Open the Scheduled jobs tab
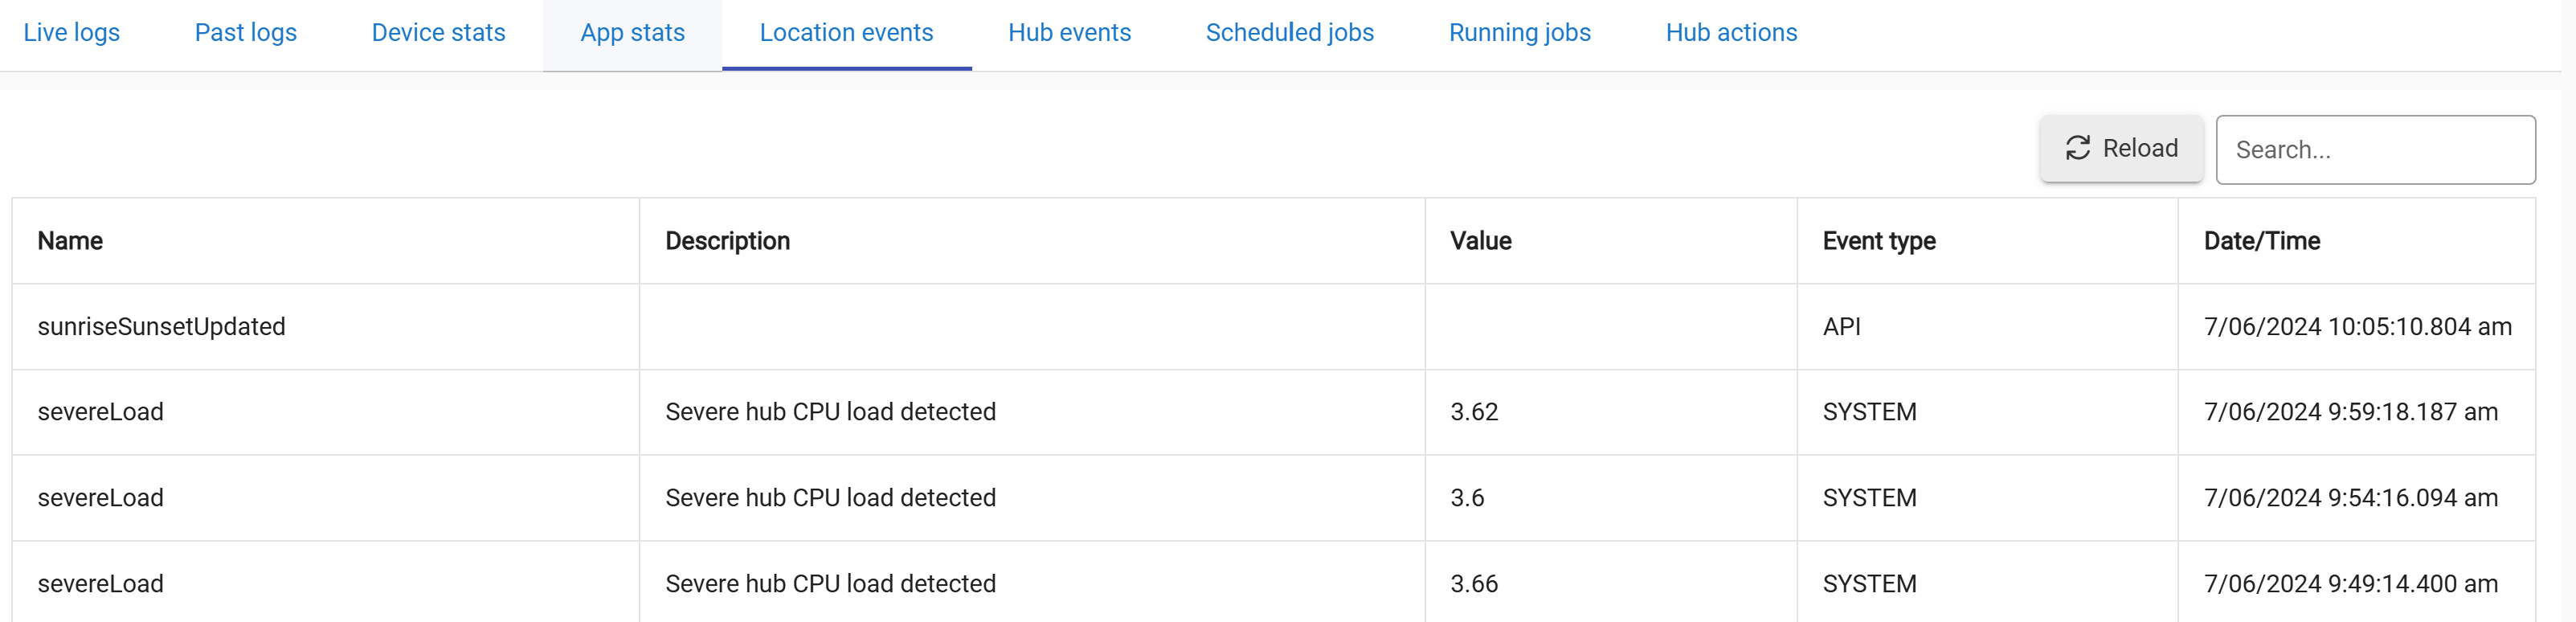The width and height of the screenshot is (2576, 622). pyautogui.click(x=1289, y=33)
